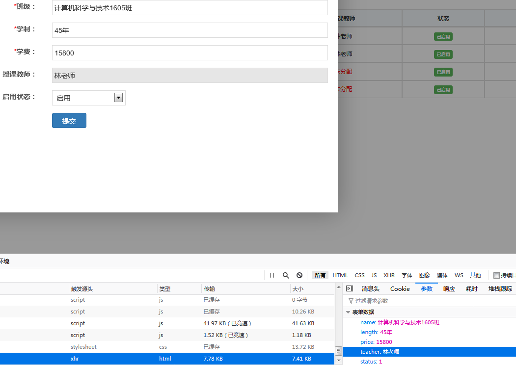Select the highlighted xhr html request row
The image size is (516, 365).
[167, 359]
